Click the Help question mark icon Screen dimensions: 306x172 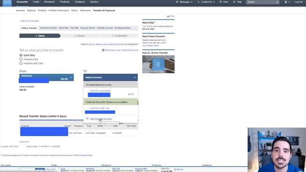tap(234, 2)
